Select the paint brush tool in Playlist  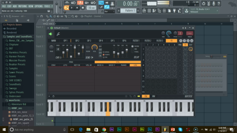coord(51,16)
